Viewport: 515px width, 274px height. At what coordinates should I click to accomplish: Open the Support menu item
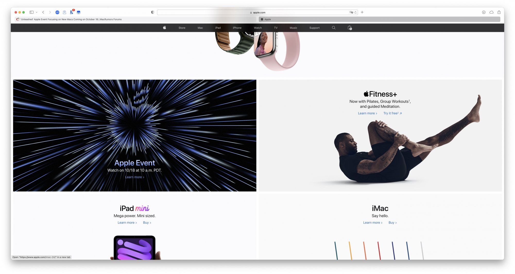click(314, 28)
